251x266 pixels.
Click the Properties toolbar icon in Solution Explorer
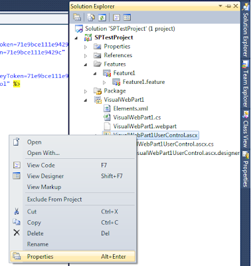click(77, 17)
